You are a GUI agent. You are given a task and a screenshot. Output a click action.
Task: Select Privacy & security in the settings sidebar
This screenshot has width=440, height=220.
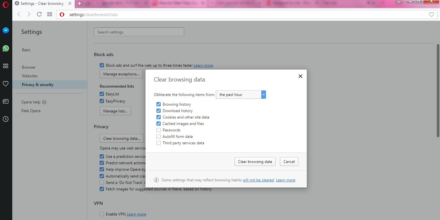click(50, 85)
